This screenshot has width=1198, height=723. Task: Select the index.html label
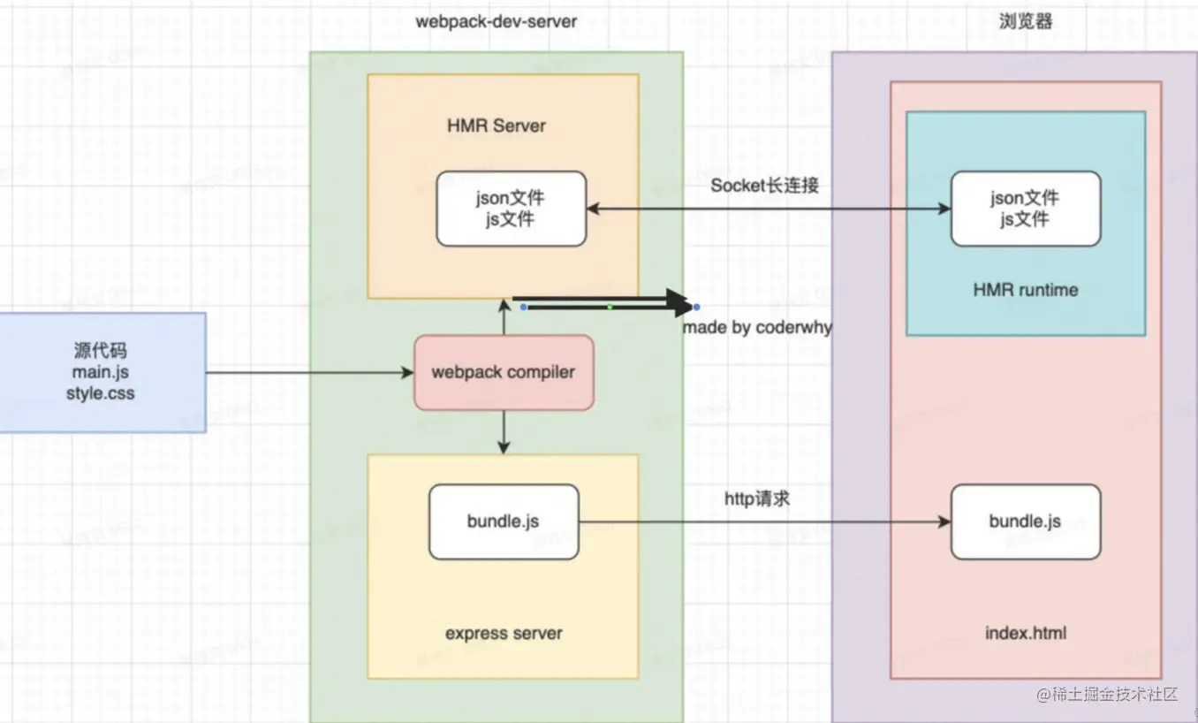coord(1026,633)
